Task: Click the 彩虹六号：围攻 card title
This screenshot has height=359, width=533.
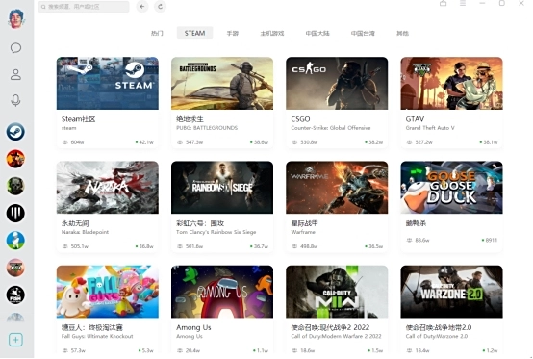Action: coord(200,223)
